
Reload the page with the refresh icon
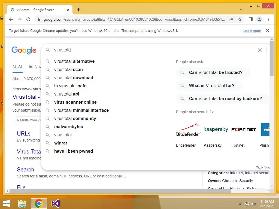[28, 19]
